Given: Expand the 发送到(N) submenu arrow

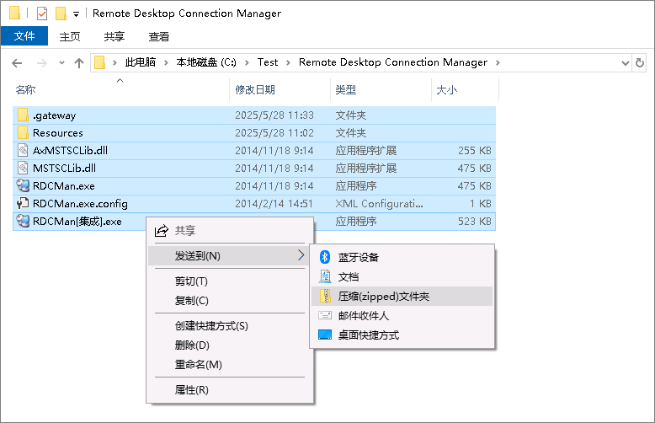Looking at the screenshot, I should pyautogui.click(x=301, y=255).
